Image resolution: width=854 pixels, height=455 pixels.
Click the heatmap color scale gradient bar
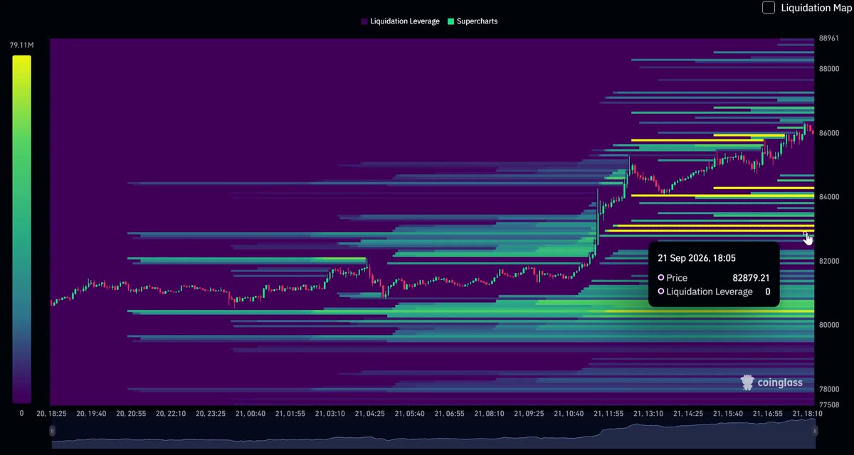(21, 229)
